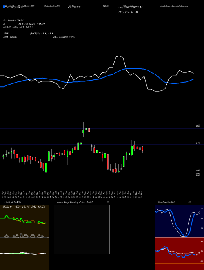
Task: Click the 'ADX: 0 +DY: 43.75 -DY: 43.75' readout
Action: [x=23, y=207]
